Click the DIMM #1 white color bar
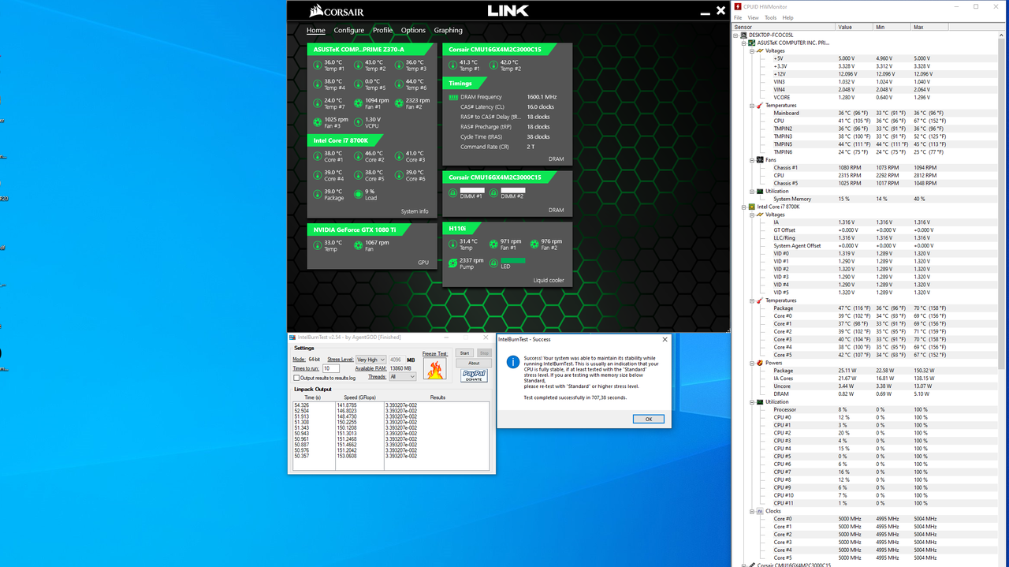 click(x=471, y=190)
